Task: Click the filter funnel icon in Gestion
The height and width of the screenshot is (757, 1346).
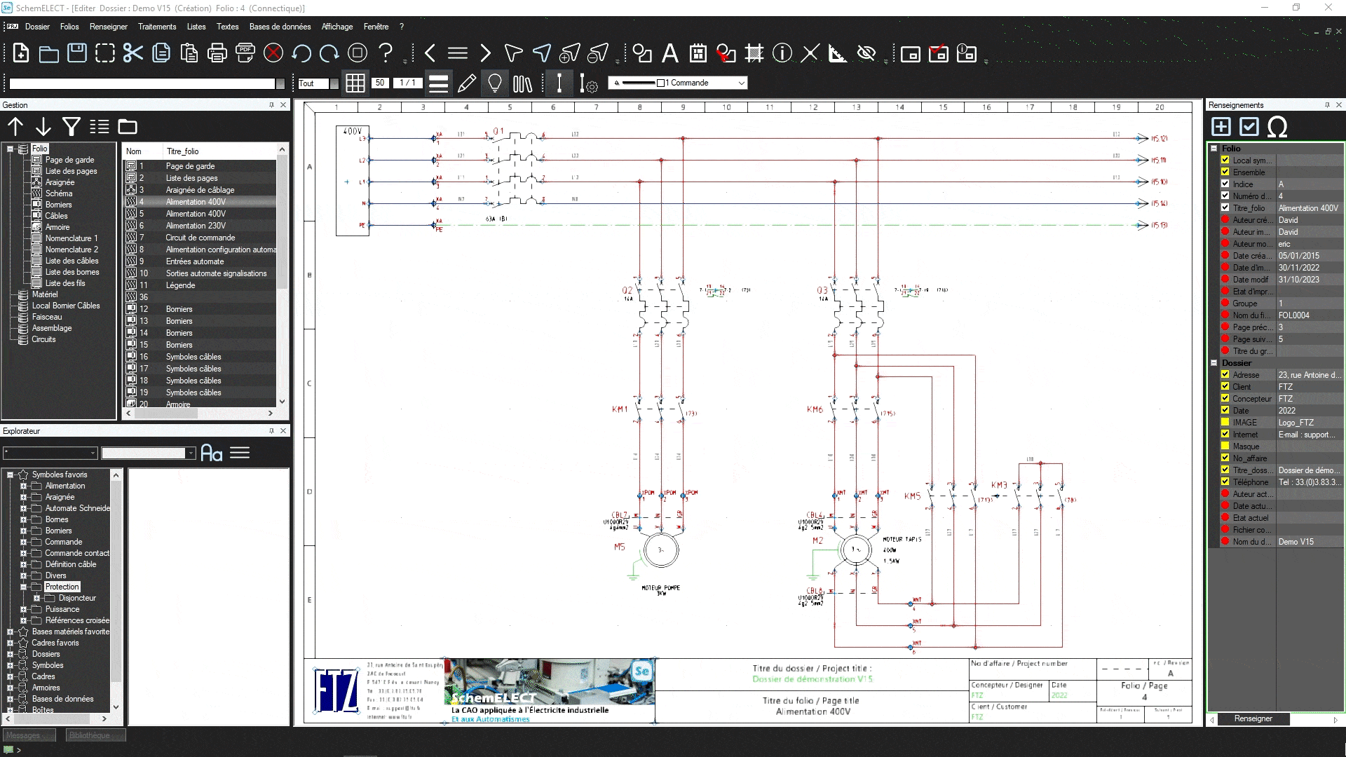Action: pyautogui.click(x=72, y=127)
